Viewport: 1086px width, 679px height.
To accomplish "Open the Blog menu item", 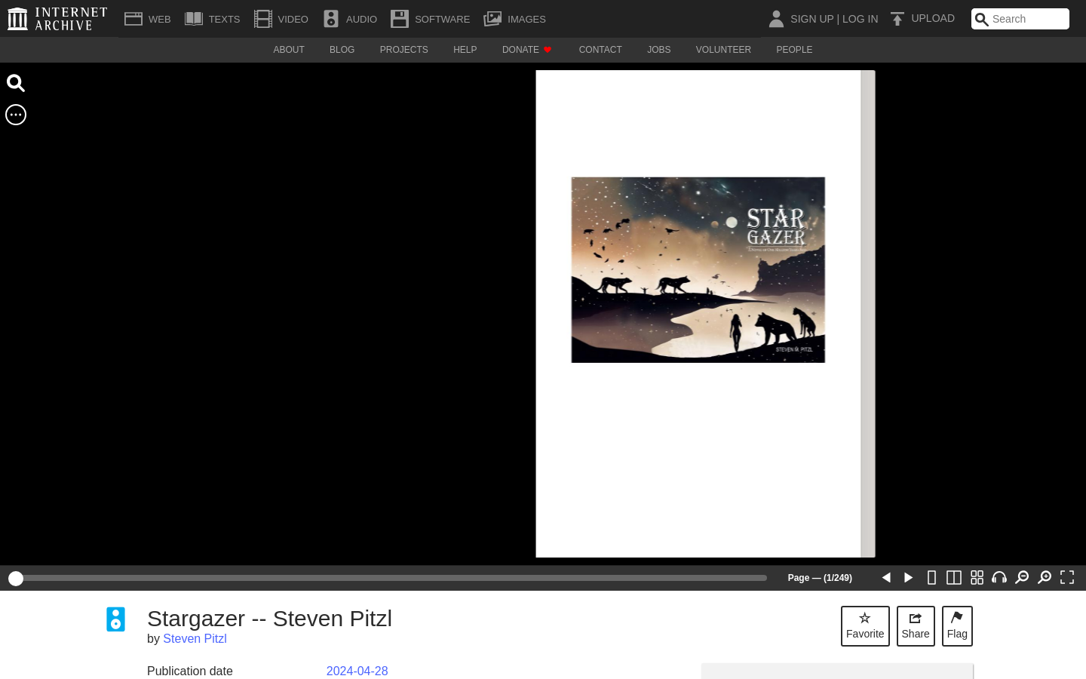I will coord(342,50).
